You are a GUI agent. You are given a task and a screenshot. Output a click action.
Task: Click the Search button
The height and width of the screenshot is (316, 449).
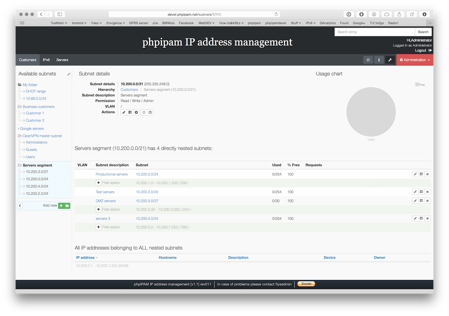point(423,32)
